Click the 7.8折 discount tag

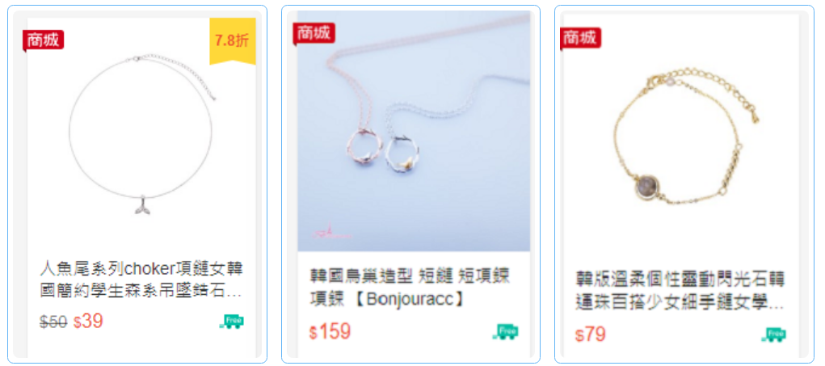click(x=233, y=41)
